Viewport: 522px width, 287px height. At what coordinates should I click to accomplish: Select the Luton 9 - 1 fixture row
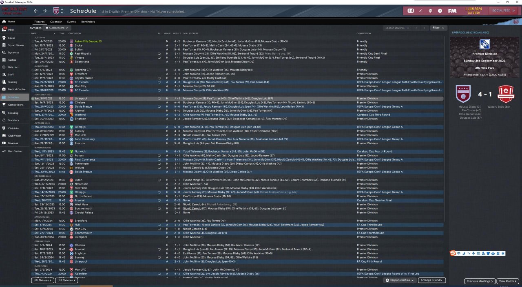[x=237, y=180]
